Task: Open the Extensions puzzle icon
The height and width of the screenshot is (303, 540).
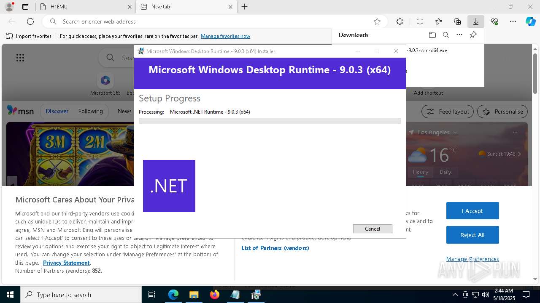Action: (x=400, y=21)
